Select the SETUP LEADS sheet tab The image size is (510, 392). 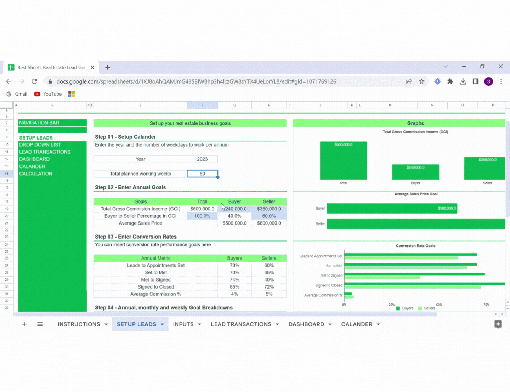click(136, 324)
